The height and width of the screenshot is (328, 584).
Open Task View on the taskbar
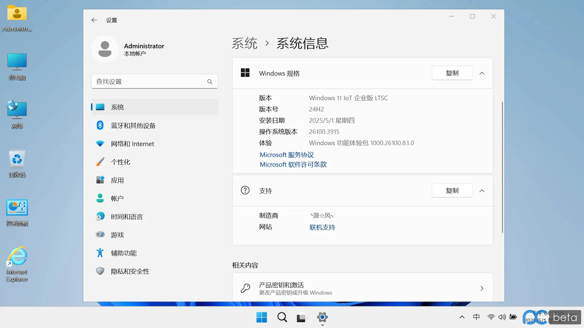[x=302, y=317]
